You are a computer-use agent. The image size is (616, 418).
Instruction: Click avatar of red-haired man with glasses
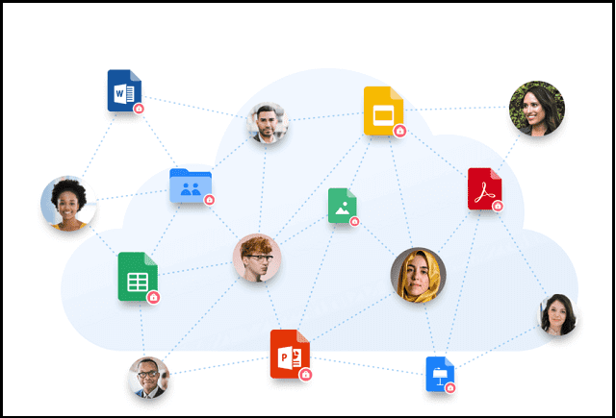[257, 258]
